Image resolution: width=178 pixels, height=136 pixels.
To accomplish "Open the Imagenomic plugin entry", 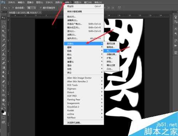I will coord(84,103).
